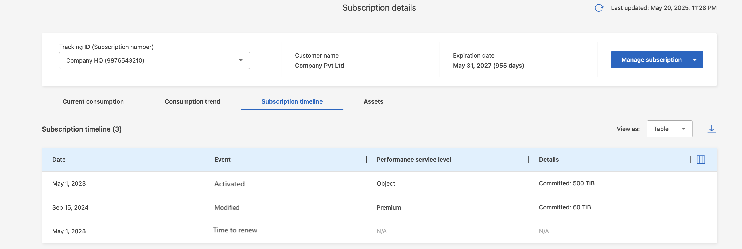Screen dimensions: 742x249
Task: Click the Event column header
Action: tap(222, 160)
